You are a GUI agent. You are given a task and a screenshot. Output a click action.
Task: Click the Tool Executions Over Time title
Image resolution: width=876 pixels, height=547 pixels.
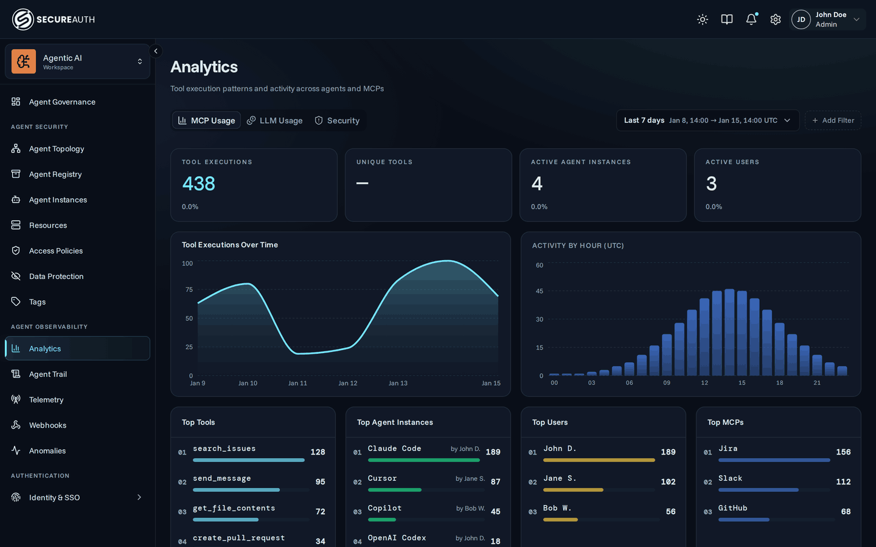230,245
